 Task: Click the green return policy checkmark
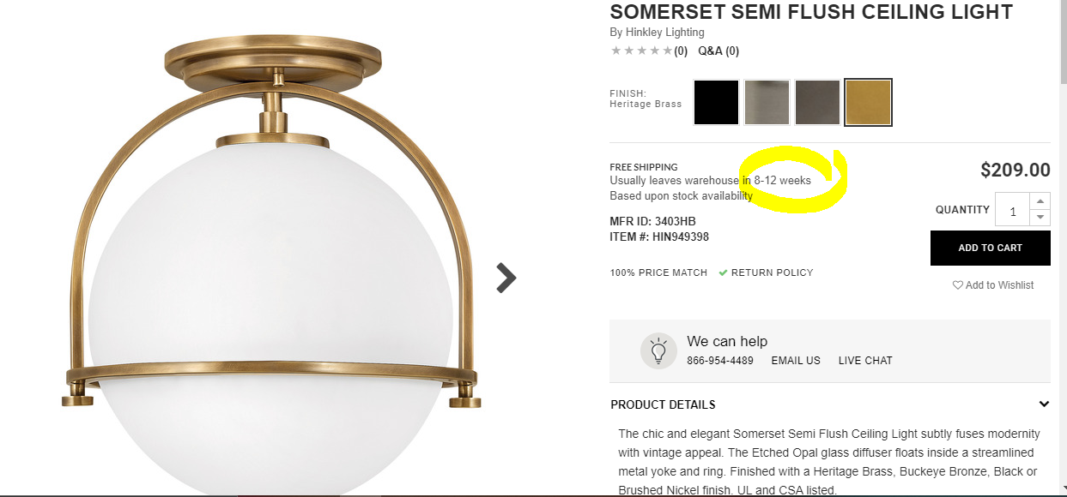tap(723, 272)
